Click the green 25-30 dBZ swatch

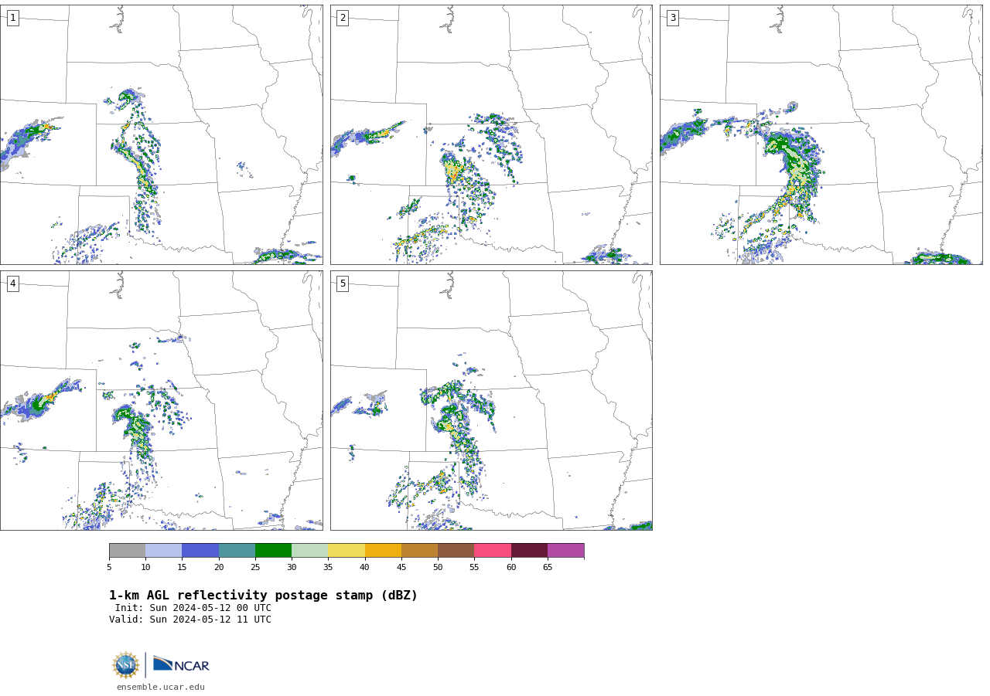pos(273,550)
